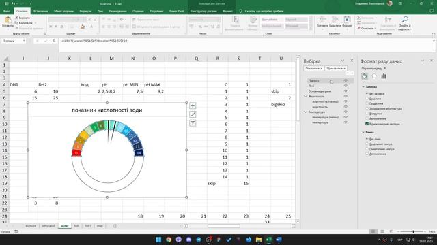Collapse the Рамка section
The width and height of the screenshot is (437, 245).
[x=363, y=132]
